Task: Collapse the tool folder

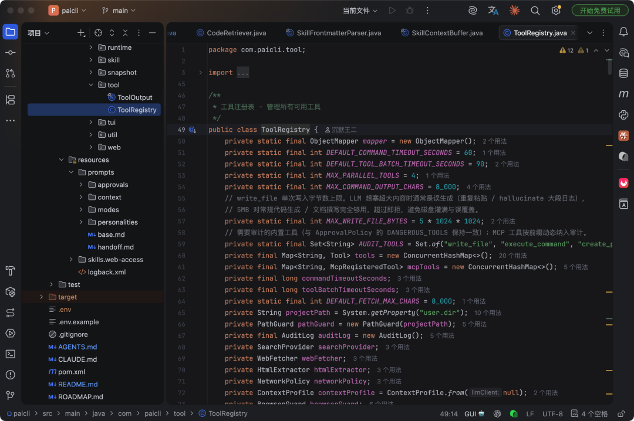Action: [90, 85]
